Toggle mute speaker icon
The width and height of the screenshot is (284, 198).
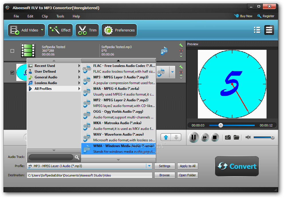[x=248, y=137]
